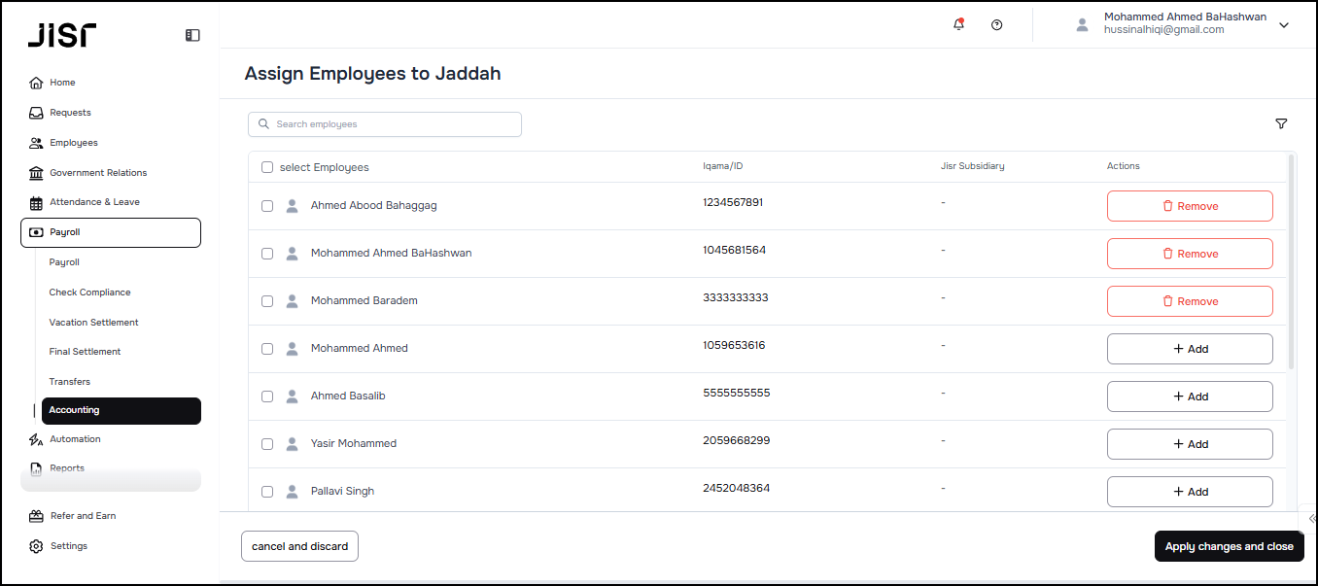Open the notifications bell icon
The image size is (1318, 586).
pos(958,25)
